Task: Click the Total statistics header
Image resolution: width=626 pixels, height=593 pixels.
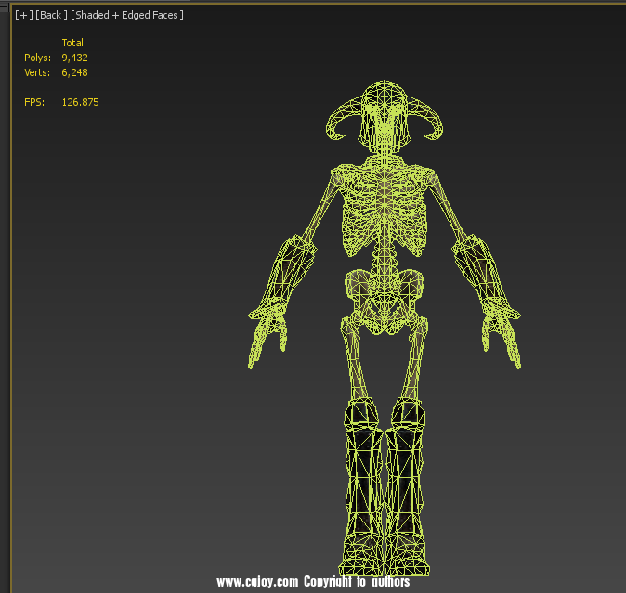Action: (x=72, y=43)
